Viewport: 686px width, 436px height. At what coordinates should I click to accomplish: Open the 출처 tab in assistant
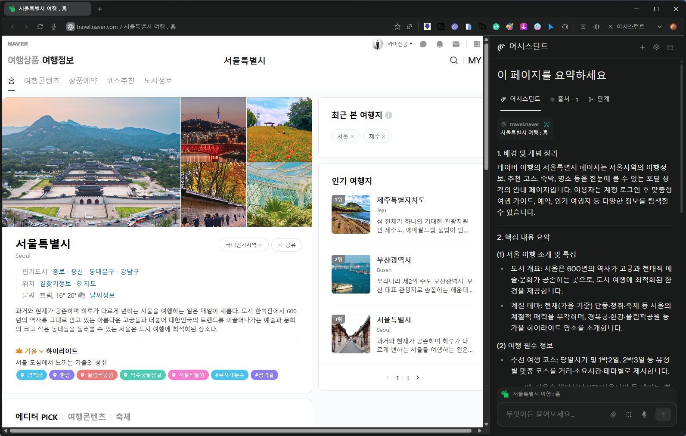click(x=564, y=99)
